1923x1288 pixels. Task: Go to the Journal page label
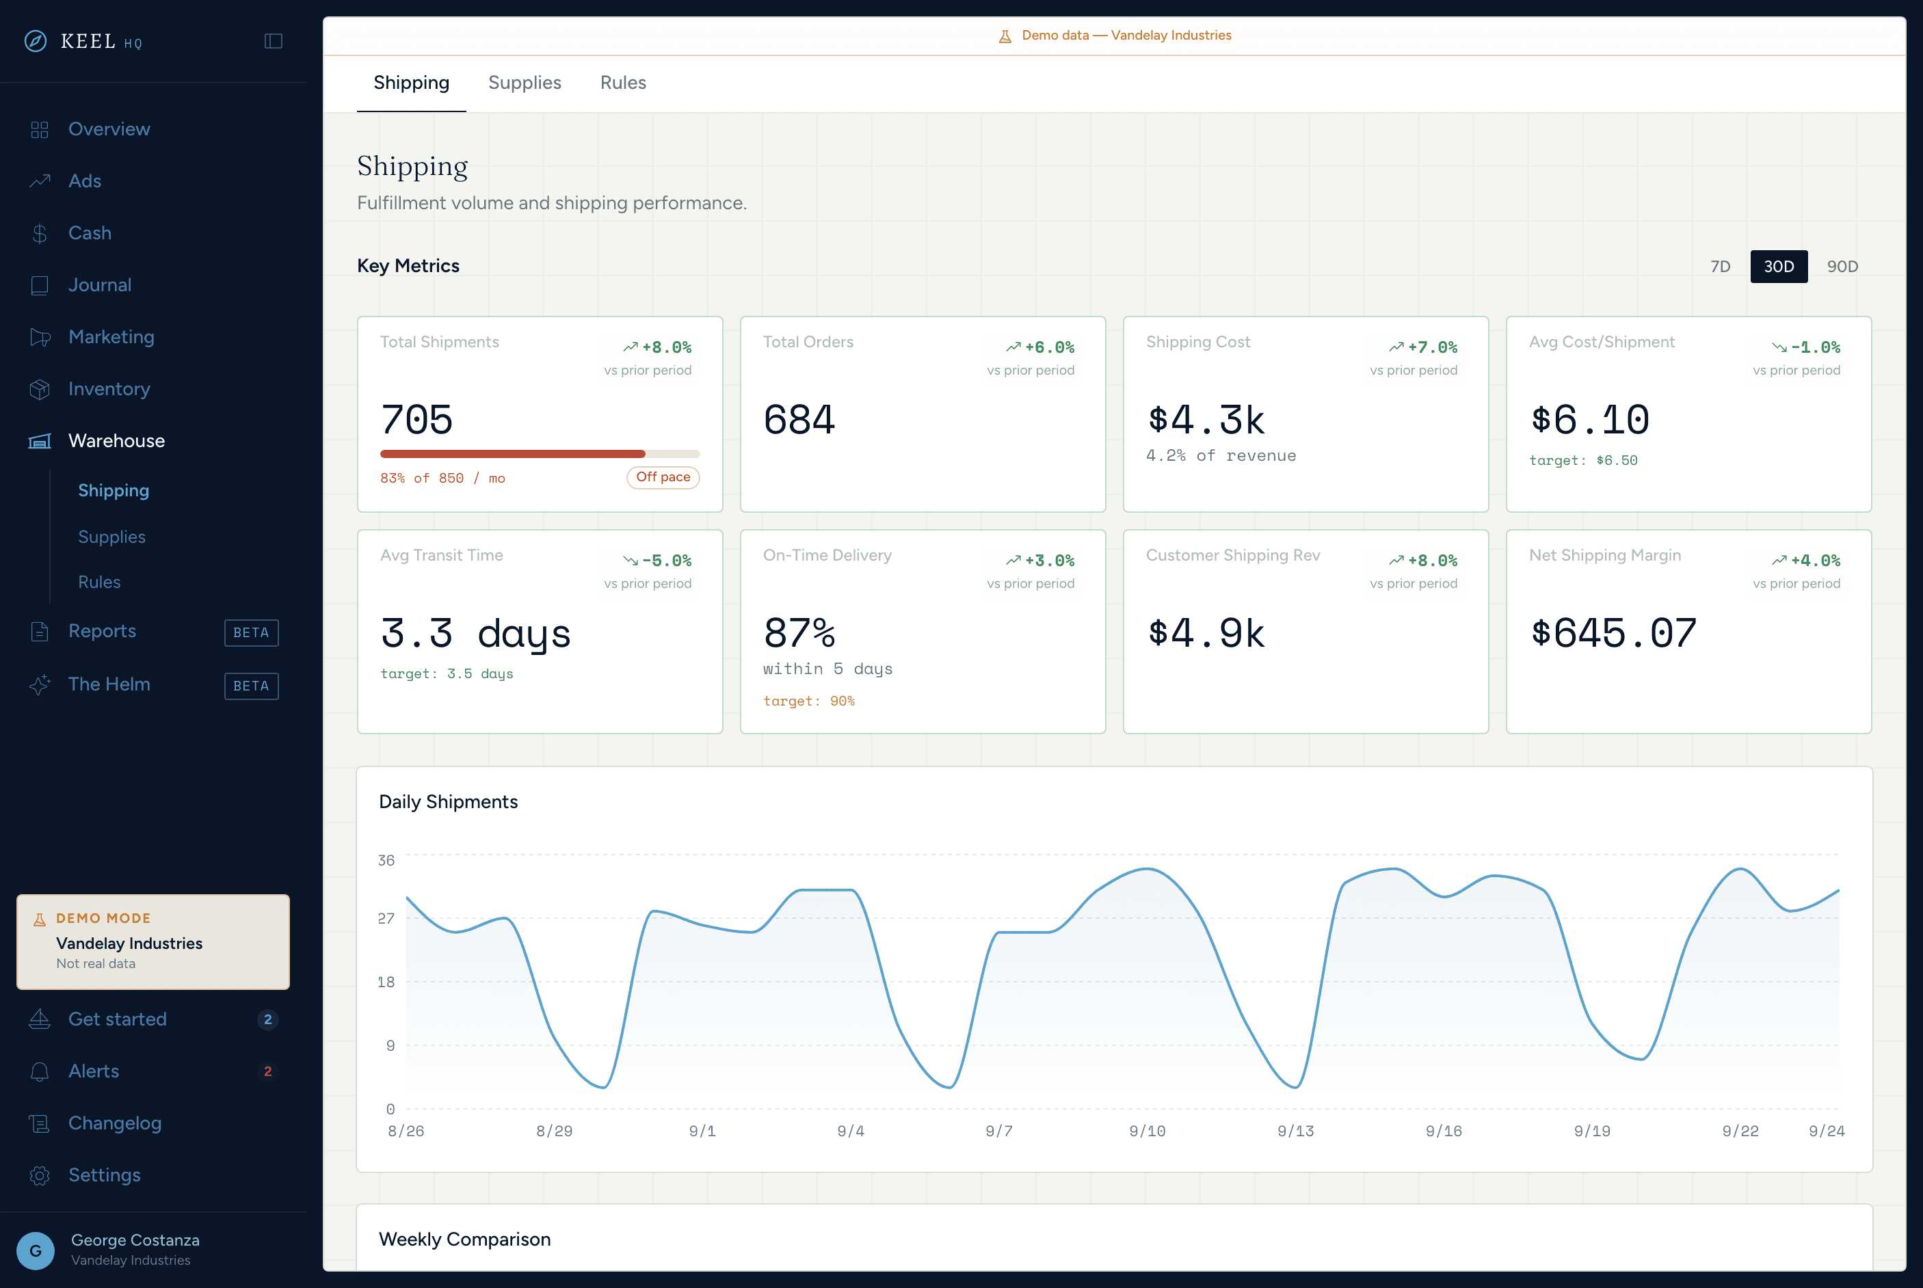[x=101, y=285]
